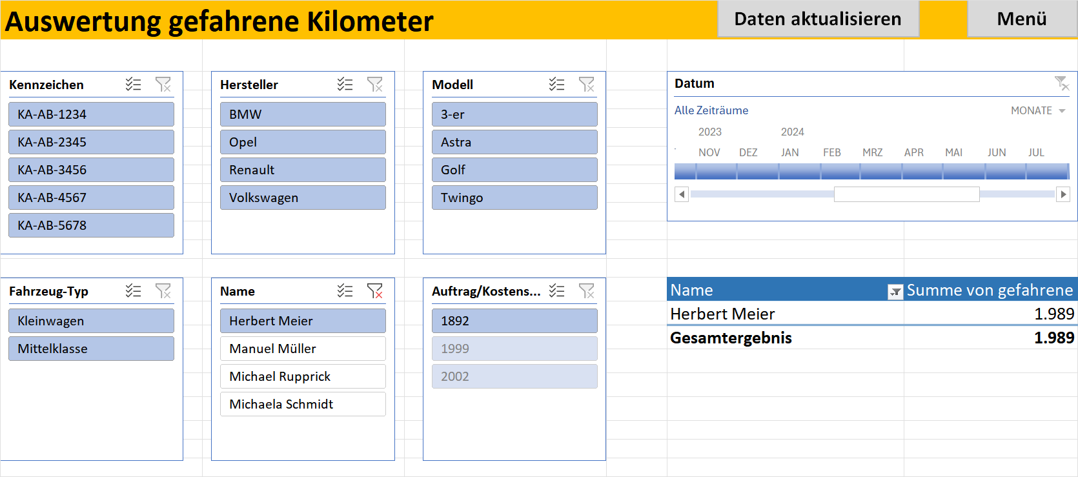1078x477 pixels.
Task: Select JAN 2024 in timeline
Action: click(799, 171)
